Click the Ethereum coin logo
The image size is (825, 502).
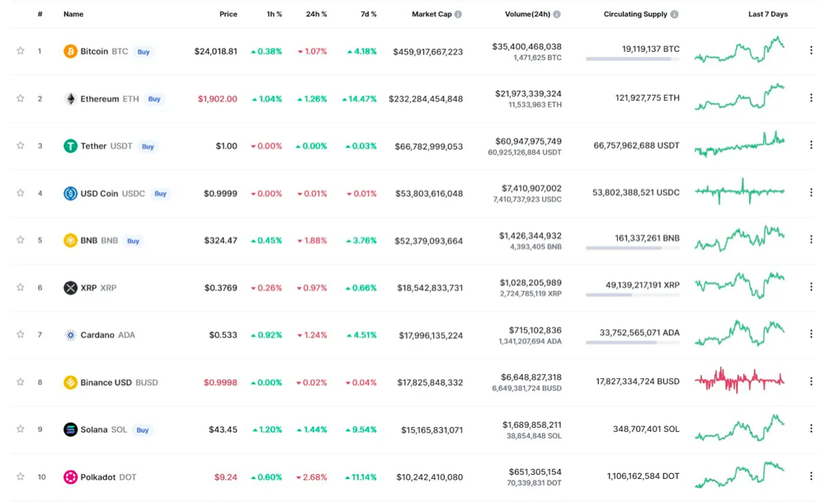point(70,98)
